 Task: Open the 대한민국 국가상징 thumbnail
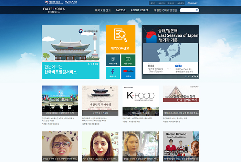pos(100,101)
